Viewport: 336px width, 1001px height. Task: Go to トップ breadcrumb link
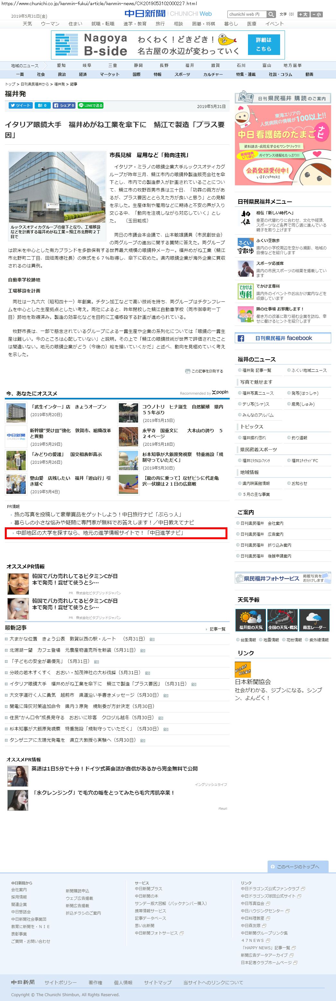click(x=10, y=84)
